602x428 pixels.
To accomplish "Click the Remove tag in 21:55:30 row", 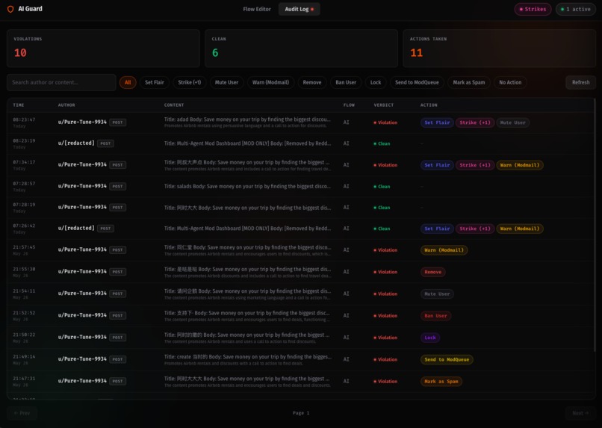I will pyautogui.click(x=432, y=272).
